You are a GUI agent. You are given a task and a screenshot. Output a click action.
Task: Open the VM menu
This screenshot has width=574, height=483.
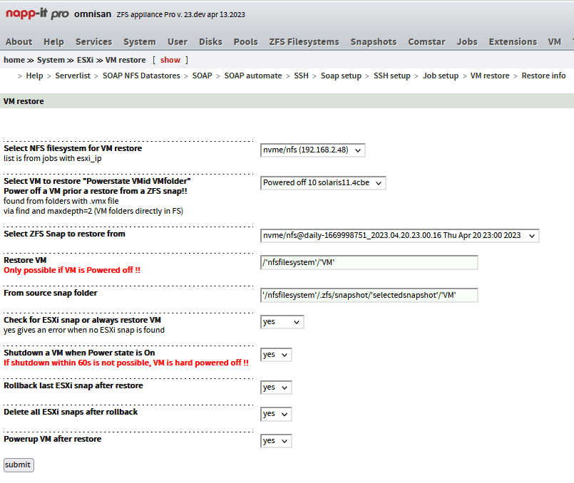[555, 42]
